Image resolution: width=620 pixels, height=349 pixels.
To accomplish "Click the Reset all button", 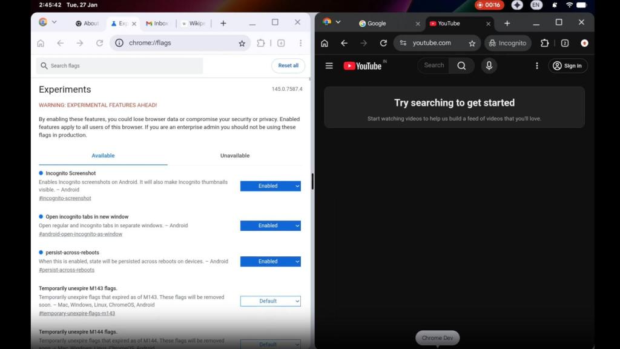I will [x=288, y=65].
